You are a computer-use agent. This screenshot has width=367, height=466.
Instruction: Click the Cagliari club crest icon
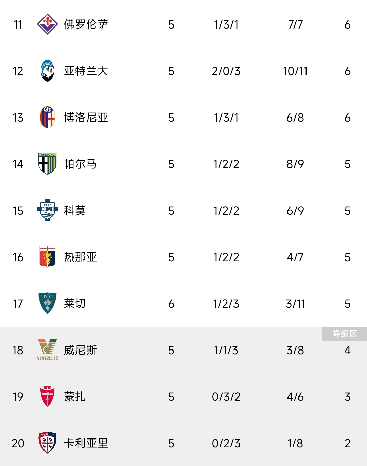tap(47, 443)
